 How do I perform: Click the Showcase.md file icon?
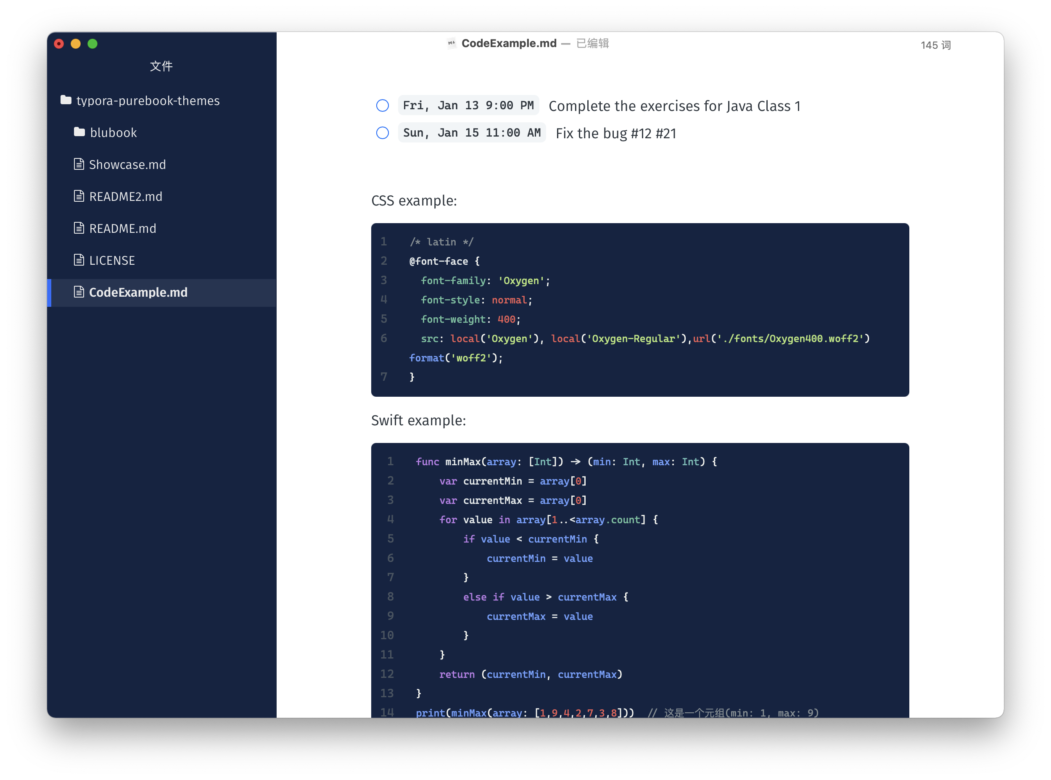click(x=79, y=164)
